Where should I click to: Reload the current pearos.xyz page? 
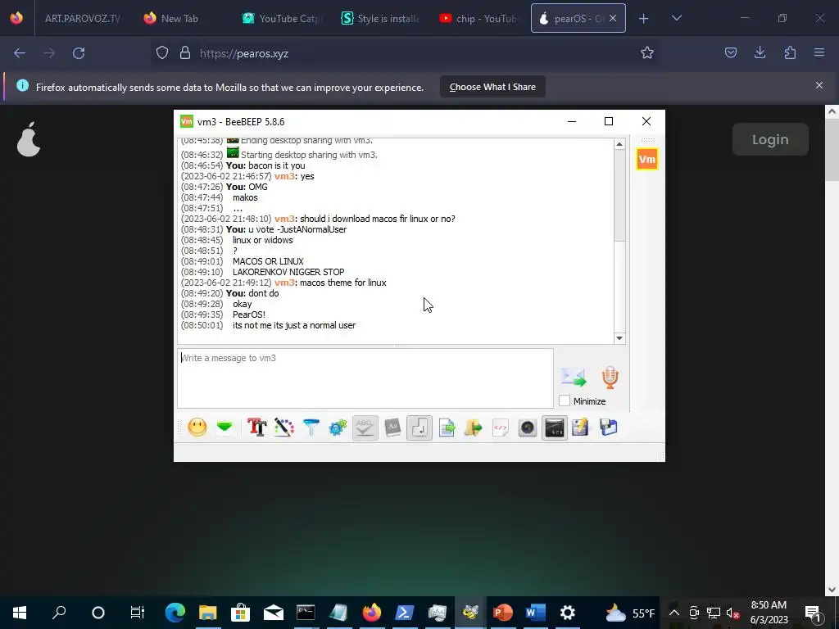pyautogui.click(x=79, y=53)
